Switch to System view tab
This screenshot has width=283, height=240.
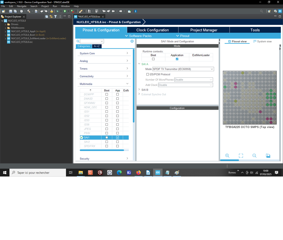tap(263, 41)
